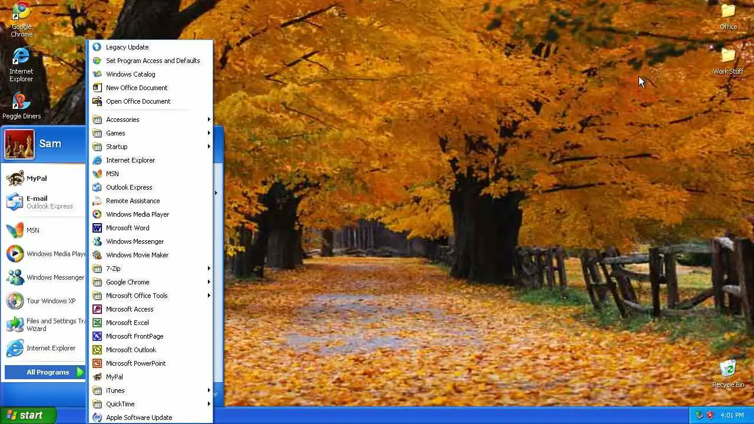Expand the Games submenu
The height and width of the screenshot is (424, 754).
150,133
